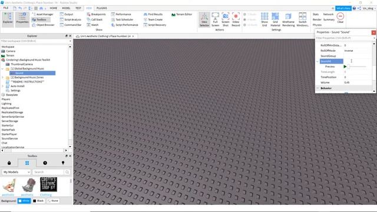Open Switch Windows dropdown

[x=302, y=19]
